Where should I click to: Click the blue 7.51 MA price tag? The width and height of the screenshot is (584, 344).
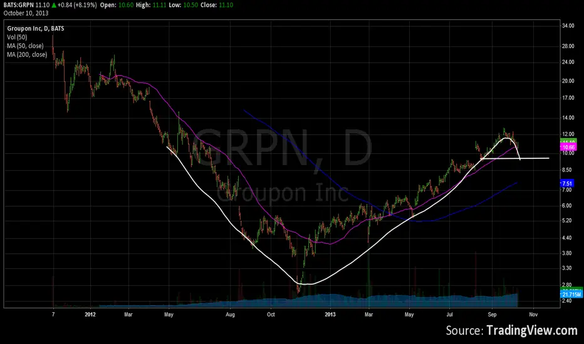pos(567,183)
